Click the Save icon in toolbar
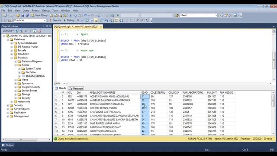The height and width of the screenshot is (156, 277). click(23, 16)
